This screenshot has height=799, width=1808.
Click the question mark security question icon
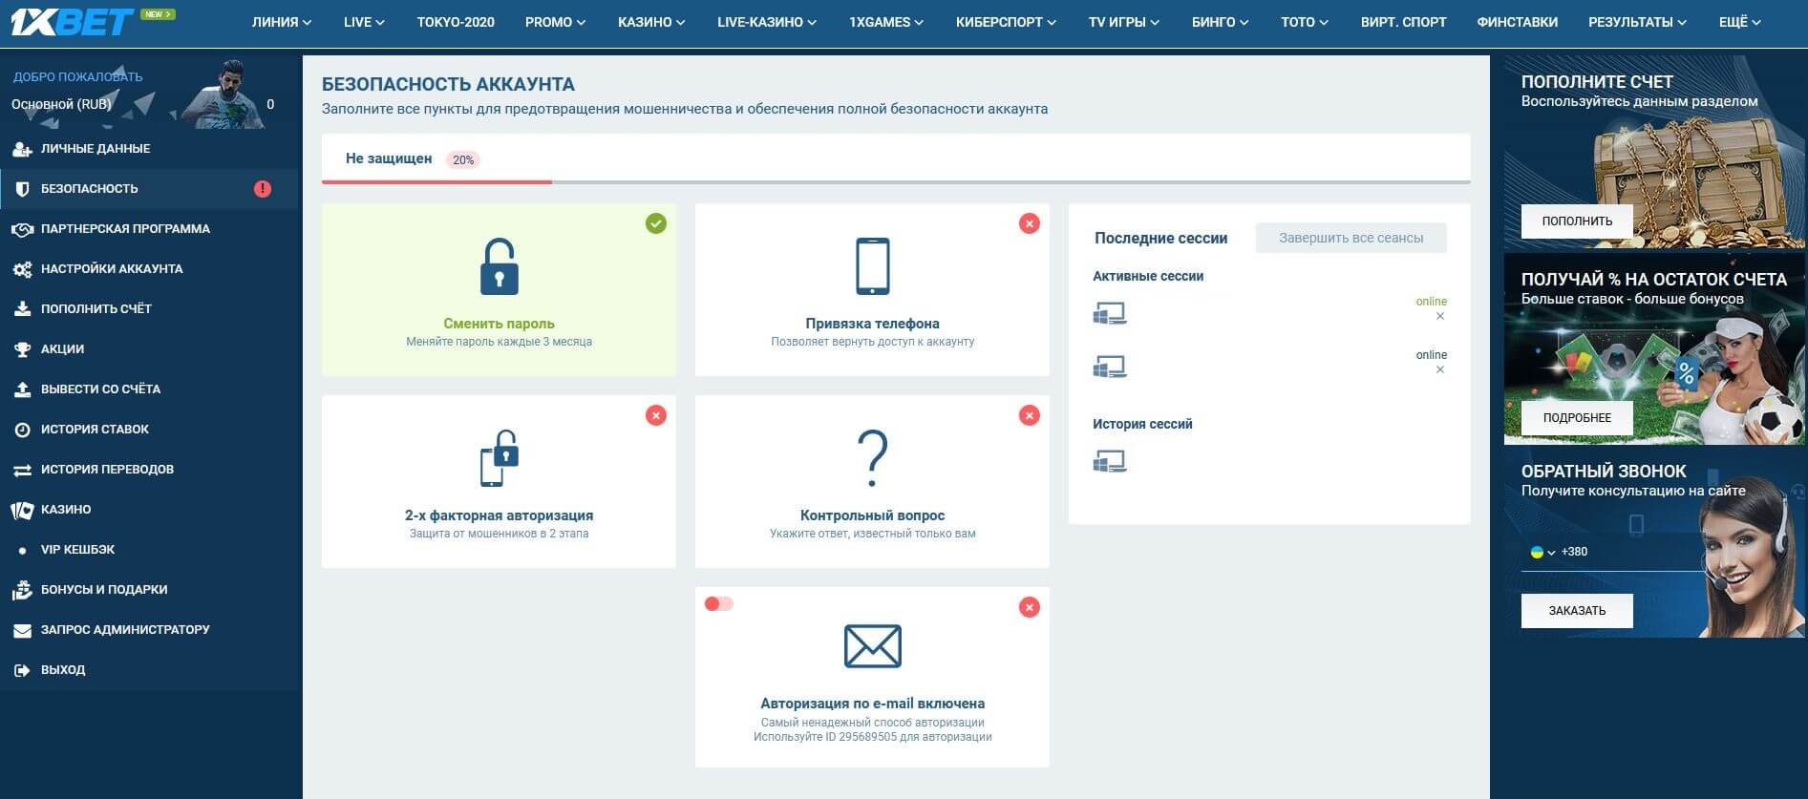[872, 458]
